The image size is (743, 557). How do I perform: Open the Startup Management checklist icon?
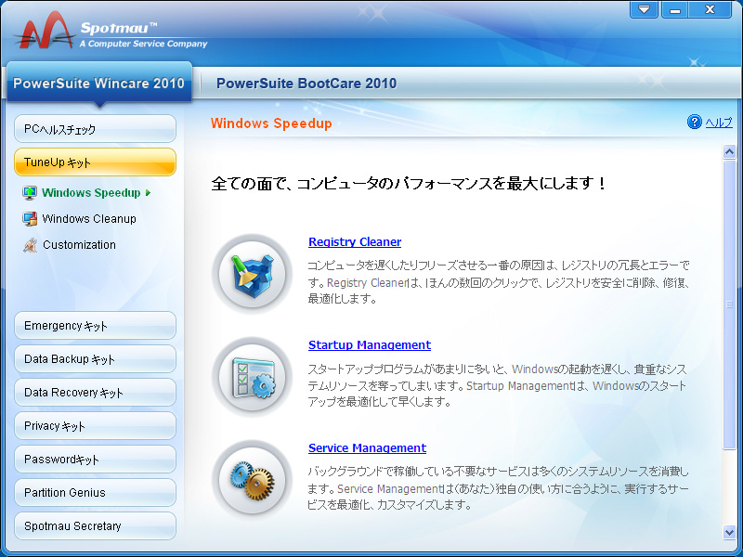point(252,377)
